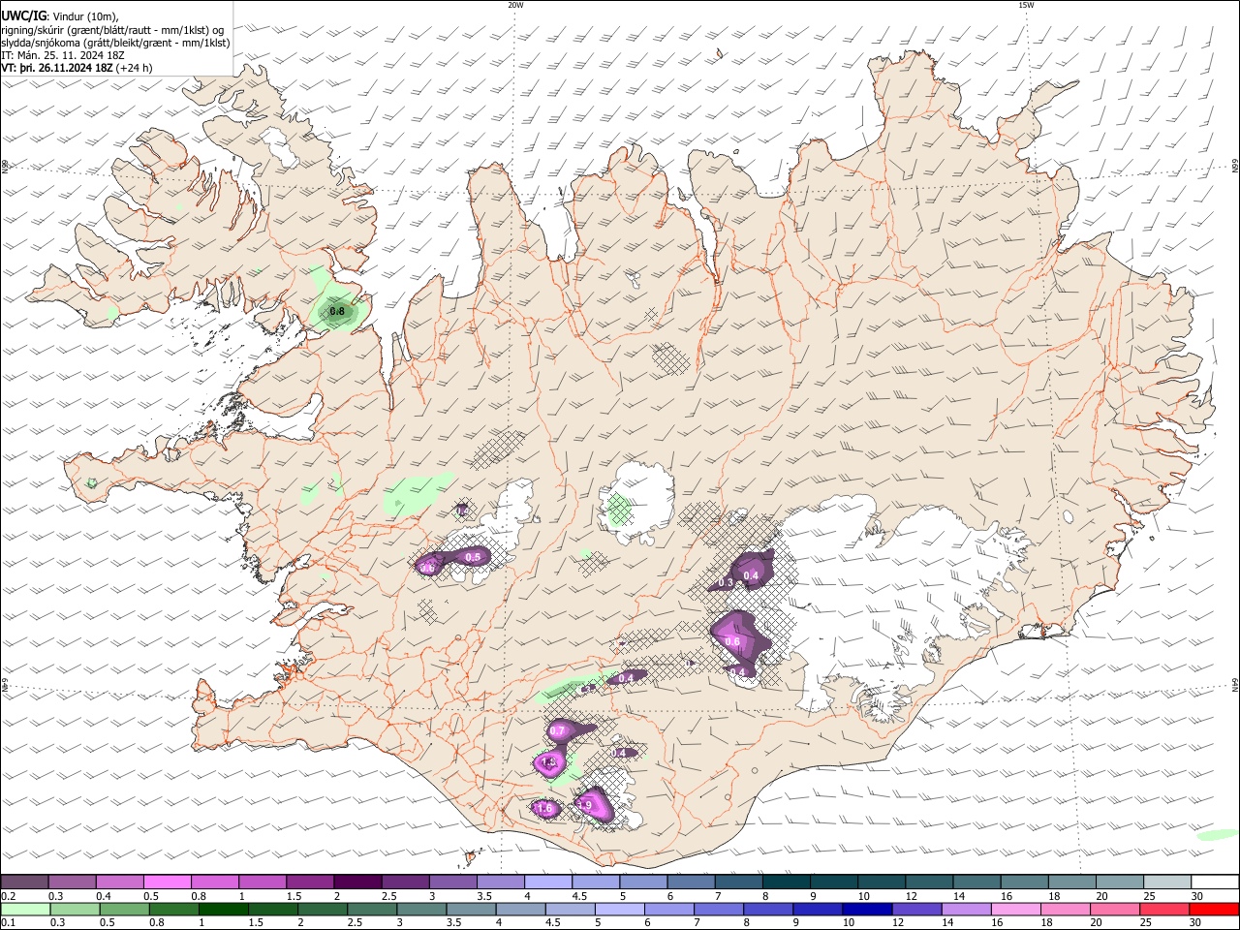Click the red-pink 25 swatch in the lower legend row
Image resolution: width=1240 pixels, height=930 pixels.
[x=1164, y=909]
